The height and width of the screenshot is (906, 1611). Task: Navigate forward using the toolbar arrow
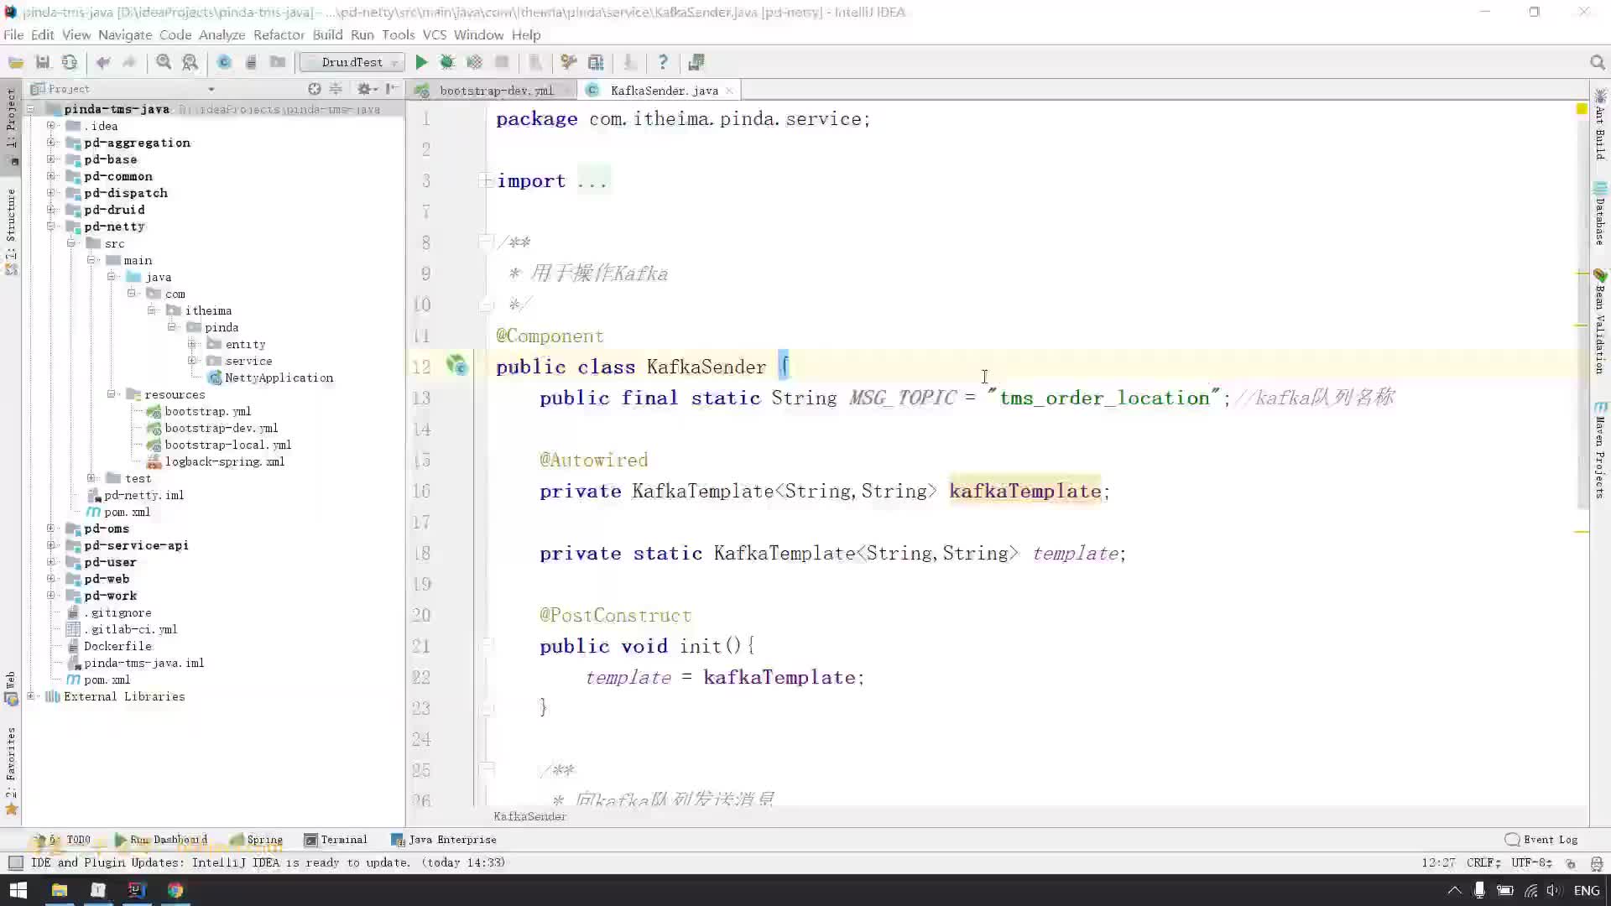point(129,62)
